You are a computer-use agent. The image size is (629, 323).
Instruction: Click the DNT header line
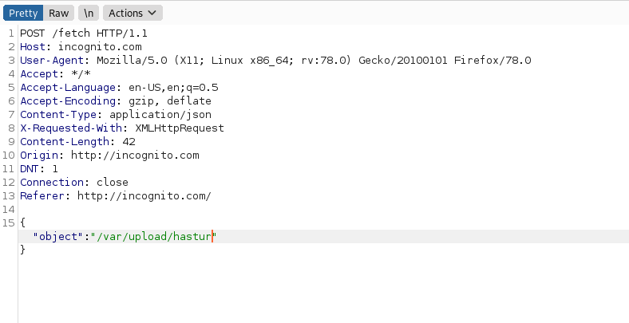39,169
